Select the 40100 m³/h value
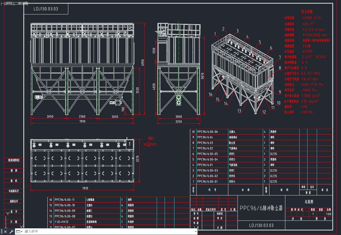 click(x=312, y=18)
